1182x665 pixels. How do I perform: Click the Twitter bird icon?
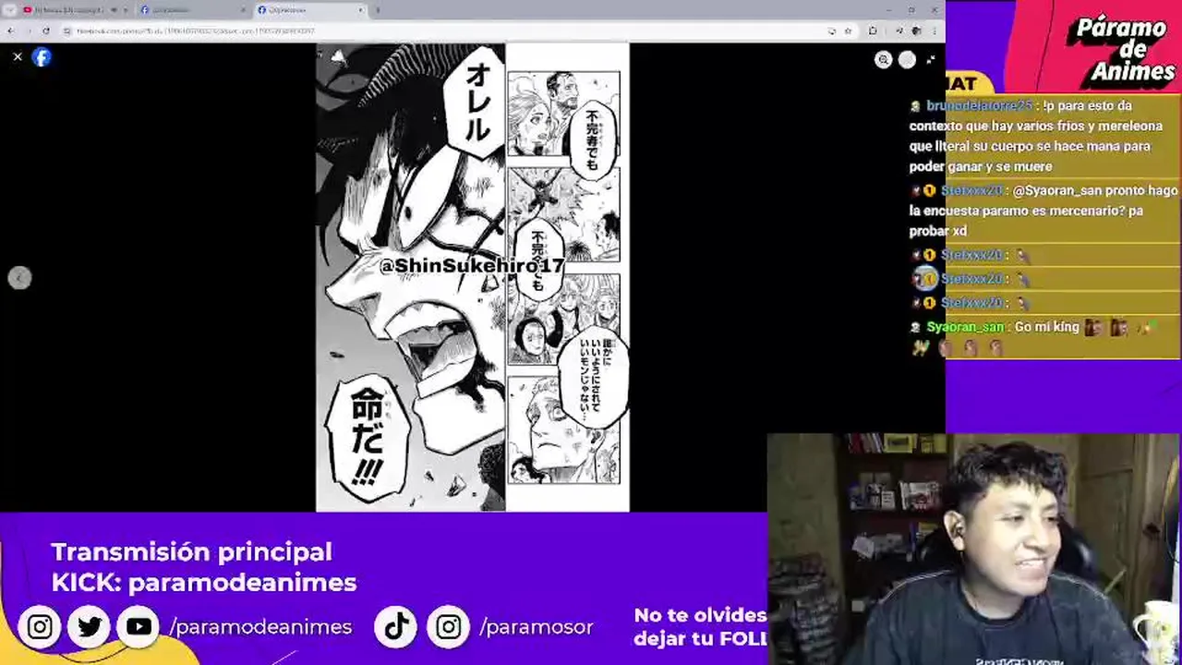pyautogui.click(x=90, y=627)
